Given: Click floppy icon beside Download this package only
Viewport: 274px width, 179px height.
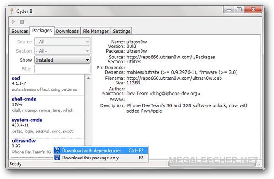Looking at the screenshot, I should tap(57, 158).
